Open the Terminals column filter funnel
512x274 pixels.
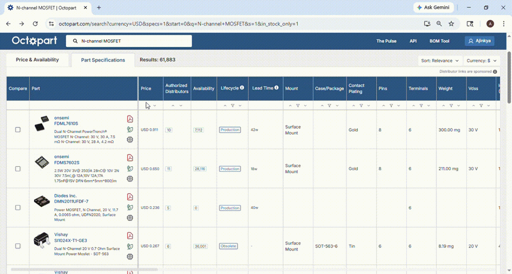click(x=421, y=106)
